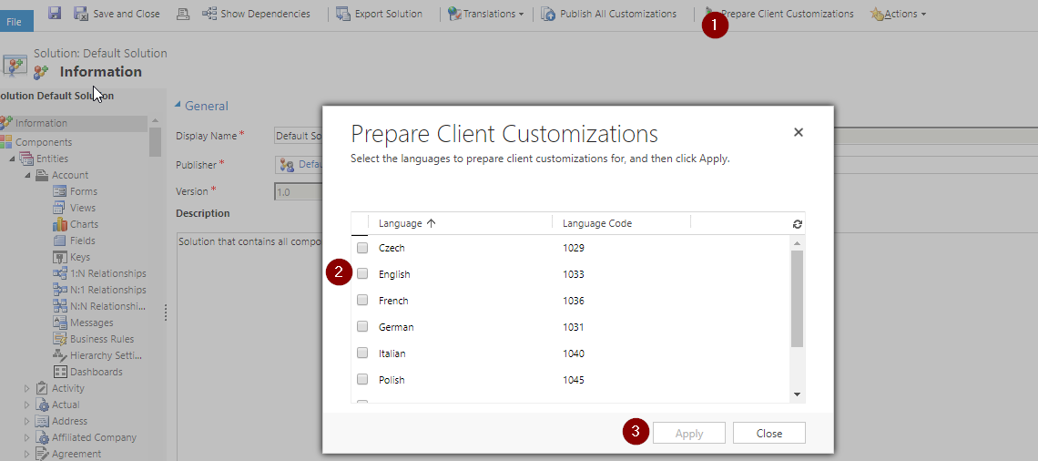
Task: Expand the Activity entity node
Action: point(27,388)
